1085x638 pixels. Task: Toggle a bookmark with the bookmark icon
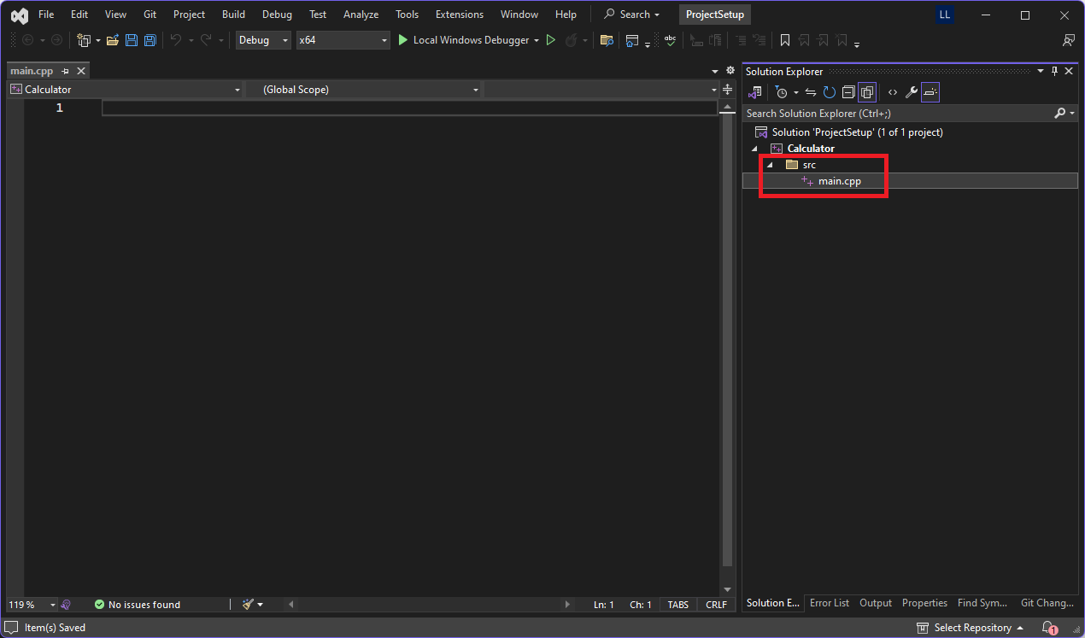(785, 40)
